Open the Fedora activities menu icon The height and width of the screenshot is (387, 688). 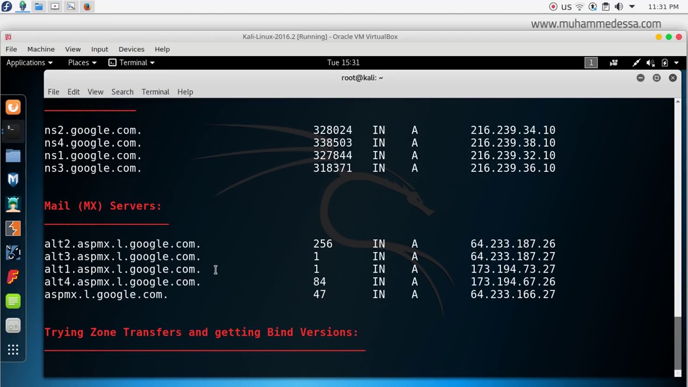pyautogui.click(x=6, y=6)
